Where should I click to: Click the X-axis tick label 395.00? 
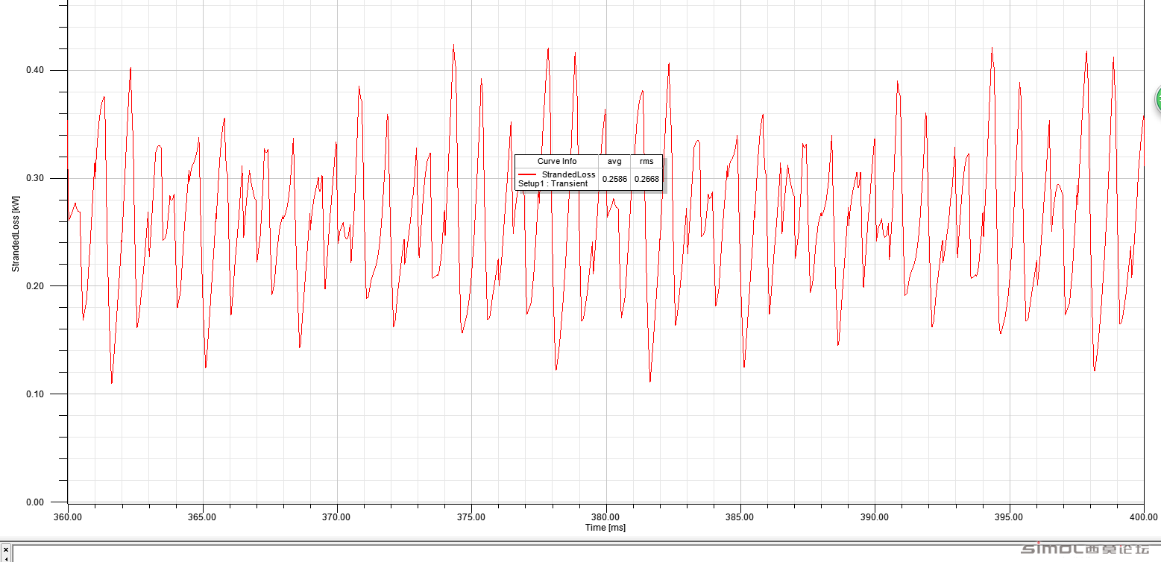point(1009,517)
